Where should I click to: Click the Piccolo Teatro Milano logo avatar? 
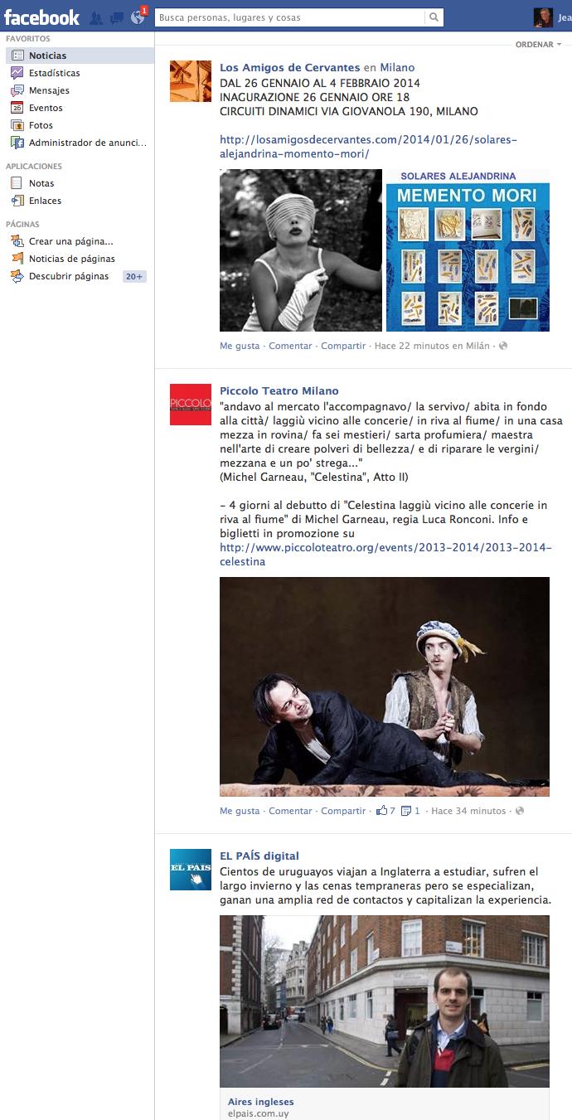[x=191, y=405]
